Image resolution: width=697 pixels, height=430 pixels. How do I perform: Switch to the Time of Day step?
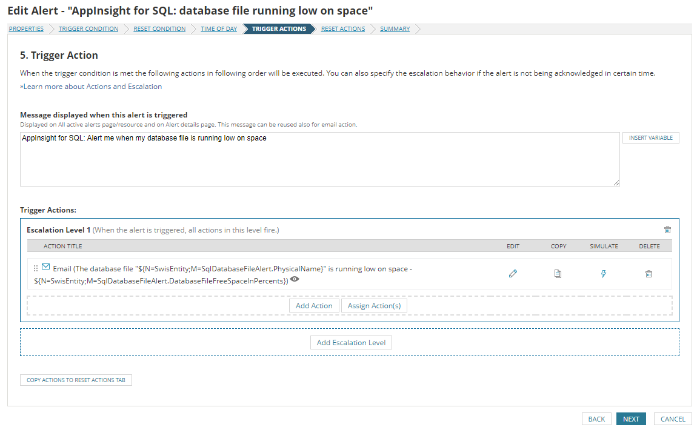click(219, 29)
